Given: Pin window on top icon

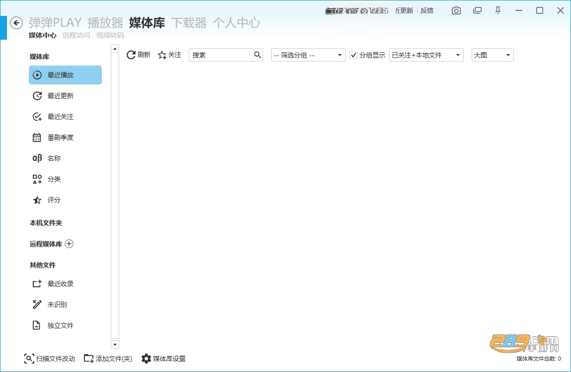Looking at the screenshot, I should [498, 10].
